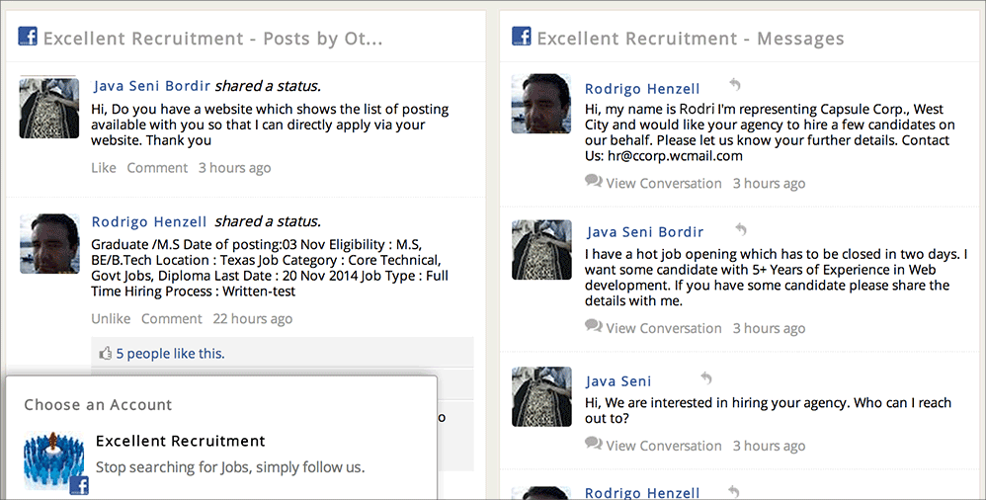Click Java Seni Bordir's avatar in Posts panel
The image size is (986, 500).
click(x=49, y=108)
